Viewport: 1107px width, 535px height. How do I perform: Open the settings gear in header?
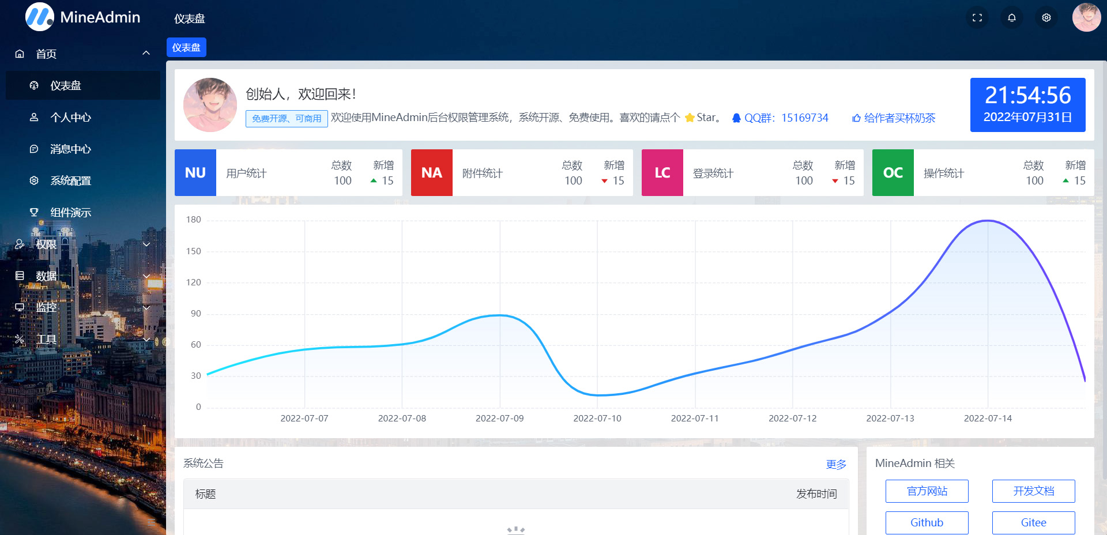1046,18
